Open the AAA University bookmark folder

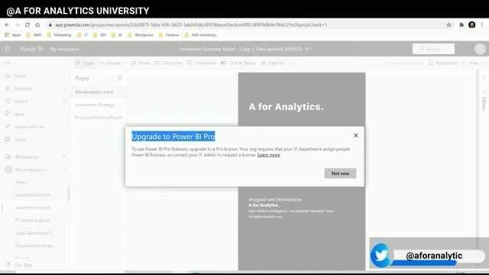(x=200, y=35)
